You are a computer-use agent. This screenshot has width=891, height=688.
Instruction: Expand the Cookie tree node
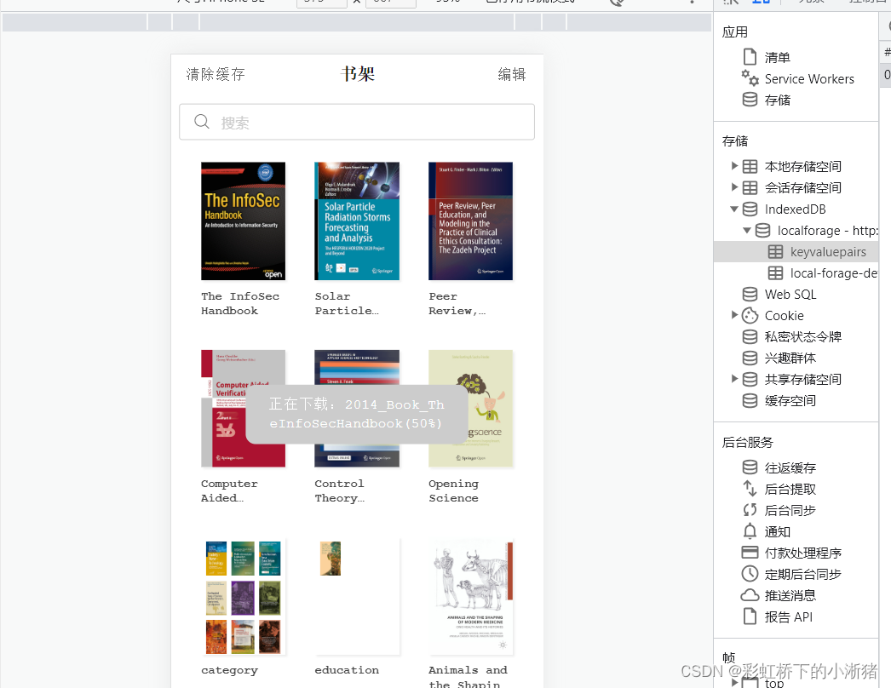point(734,315)
